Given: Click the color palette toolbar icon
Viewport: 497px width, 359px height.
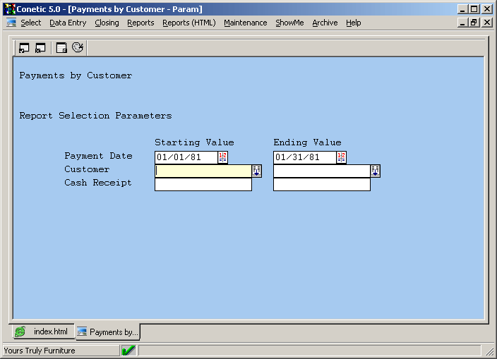Looking at the screenshot, I should [x=78, y=48].
